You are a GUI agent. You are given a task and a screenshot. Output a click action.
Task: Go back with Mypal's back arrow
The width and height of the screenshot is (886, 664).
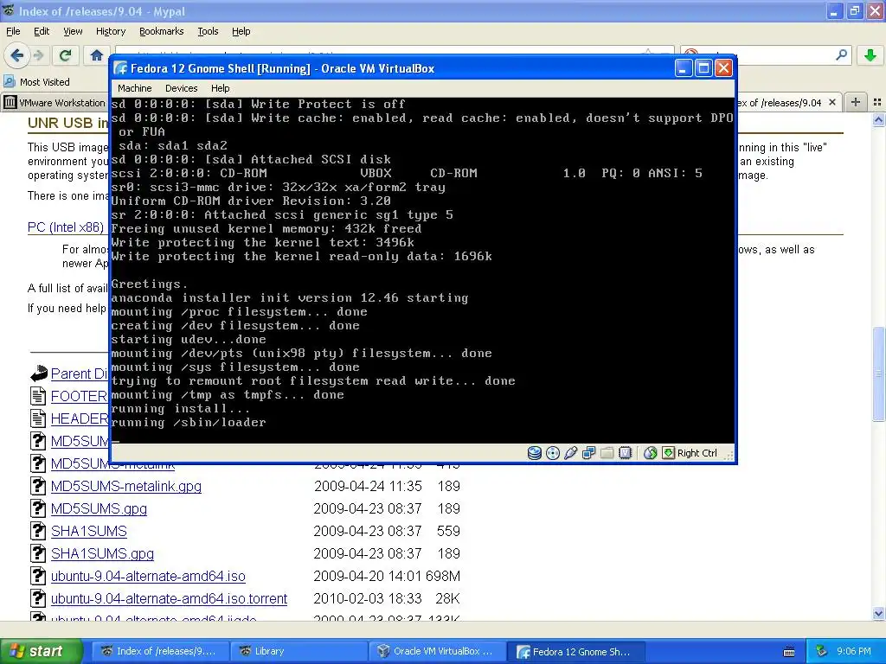point(17,55)
